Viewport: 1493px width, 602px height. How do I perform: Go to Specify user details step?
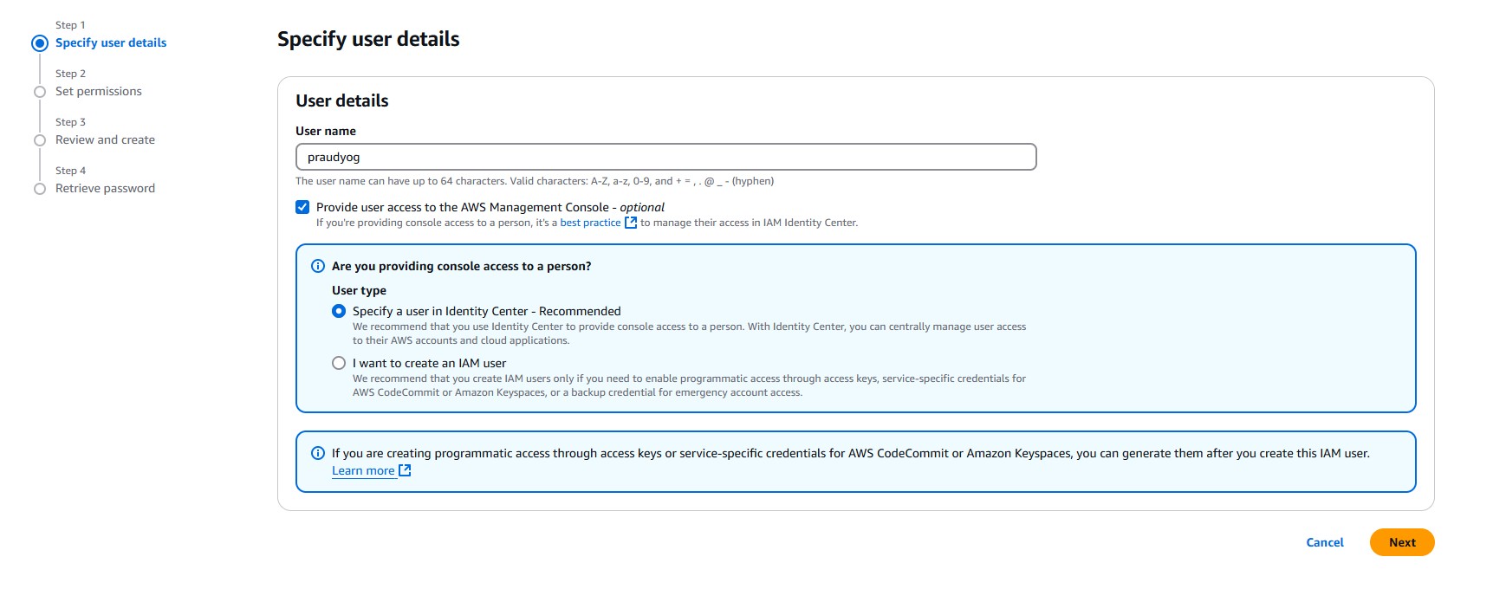[111, 43]
